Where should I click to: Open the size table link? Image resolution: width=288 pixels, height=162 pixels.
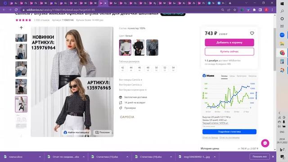[129, 62]
